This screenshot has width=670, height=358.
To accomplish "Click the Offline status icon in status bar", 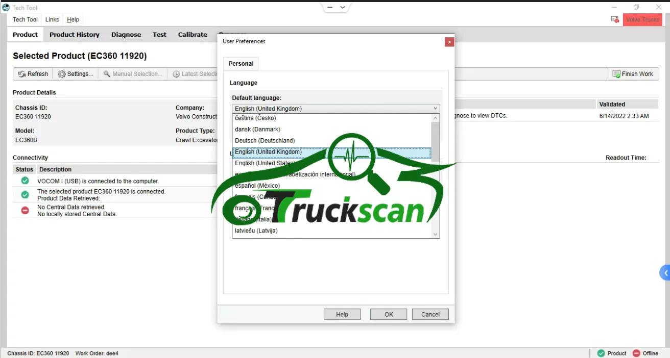I will [636, 353].
